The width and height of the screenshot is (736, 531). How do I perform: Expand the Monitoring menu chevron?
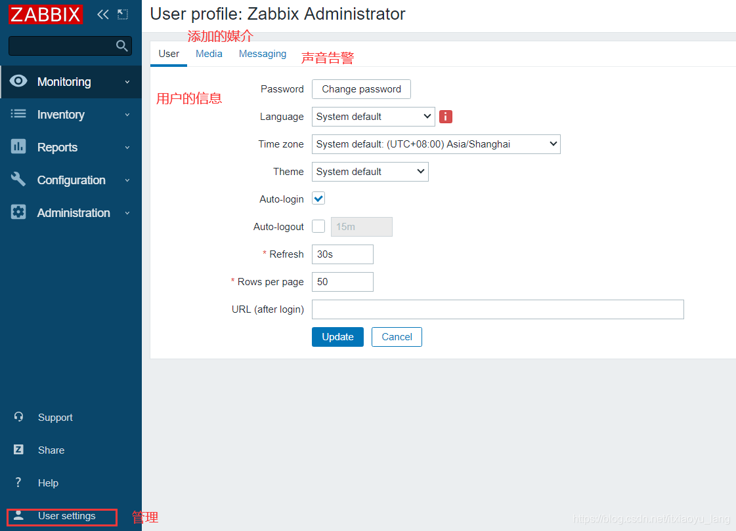point(127,82)
